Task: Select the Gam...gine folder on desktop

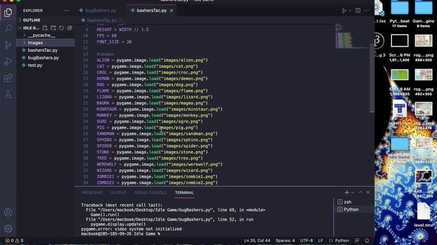Action: pos(423,14)
